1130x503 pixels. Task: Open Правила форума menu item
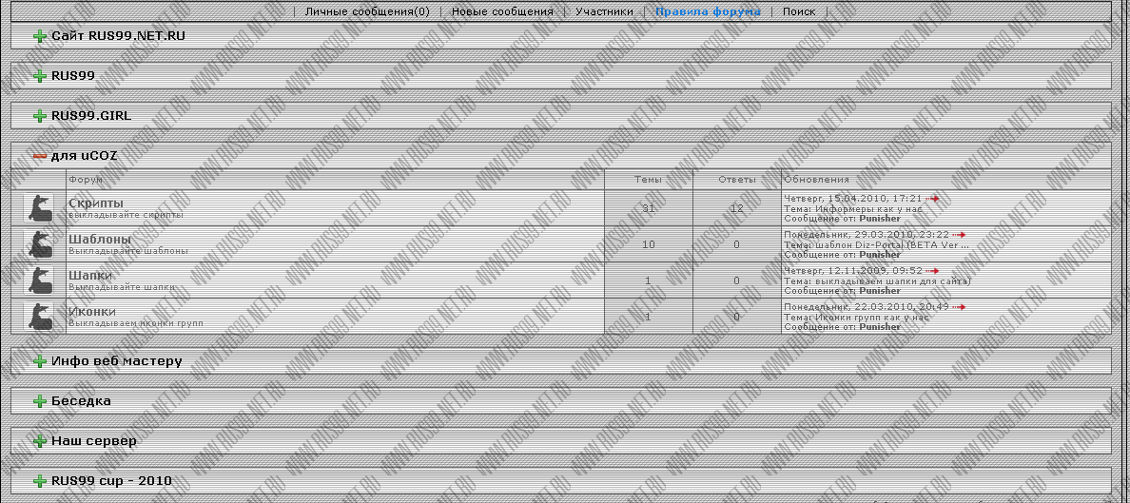point(708,11)
